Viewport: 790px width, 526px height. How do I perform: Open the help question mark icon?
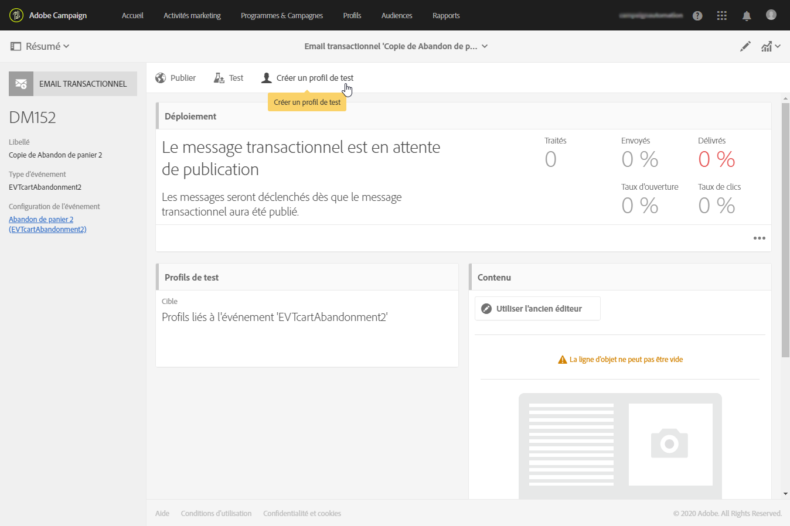point(697,16)
